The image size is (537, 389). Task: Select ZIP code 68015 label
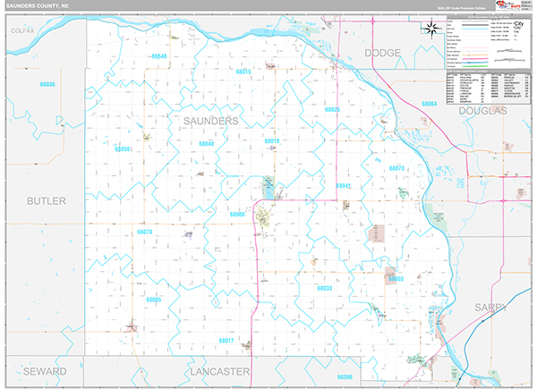[243, 72]
